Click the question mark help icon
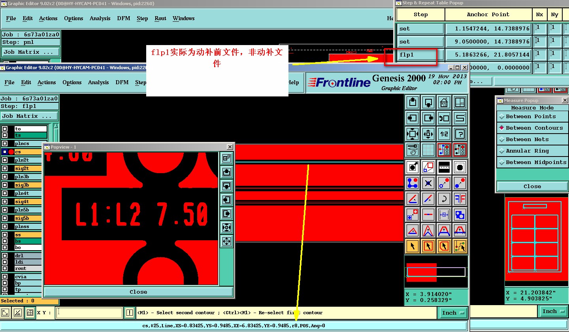This screenshot has height=332, width=569. [x=460, y=134]
